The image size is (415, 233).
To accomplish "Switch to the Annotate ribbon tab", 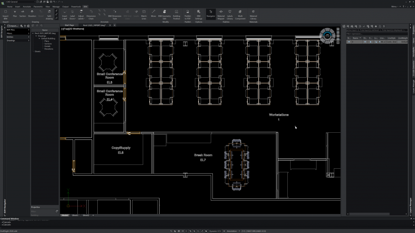I will click(27, 7).
